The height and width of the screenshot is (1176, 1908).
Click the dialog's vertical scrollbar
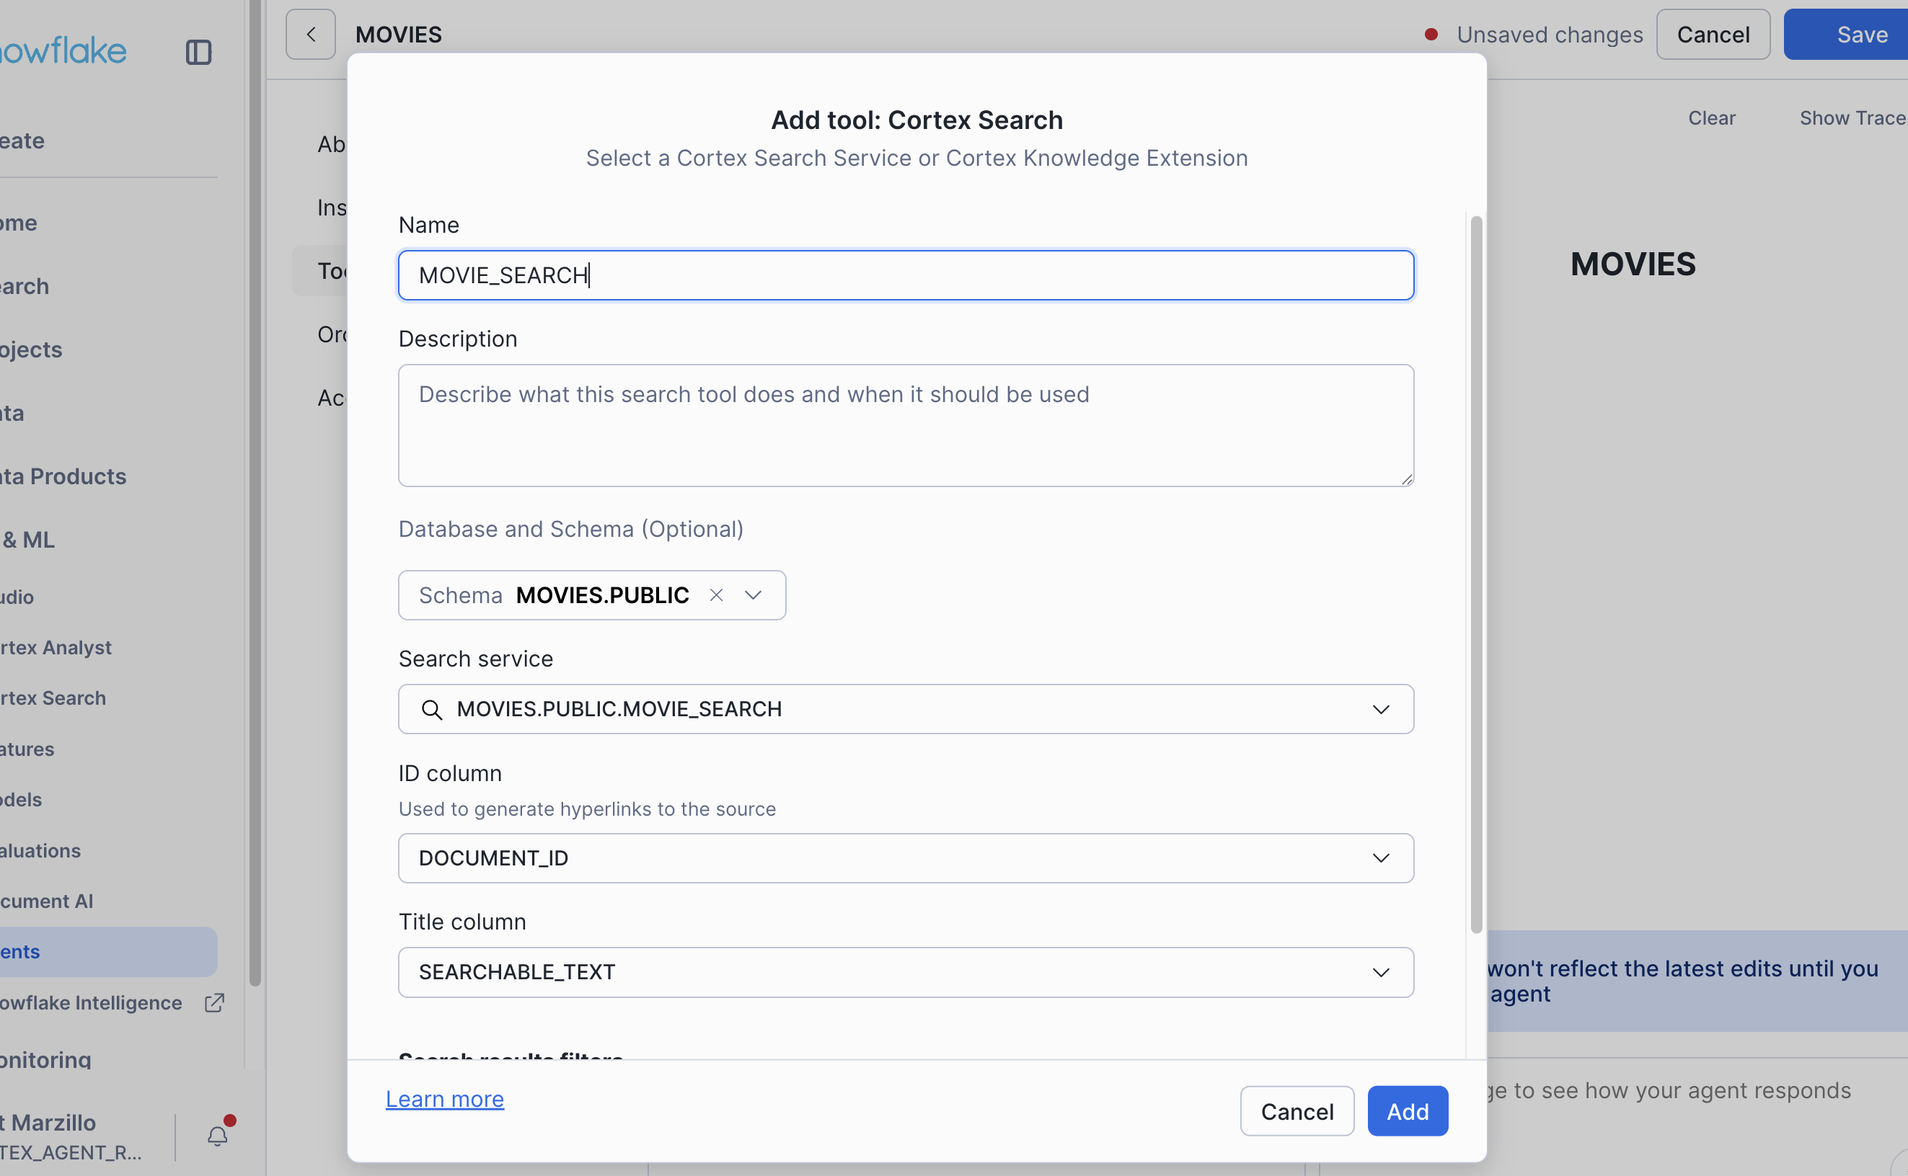point(1475,574)
